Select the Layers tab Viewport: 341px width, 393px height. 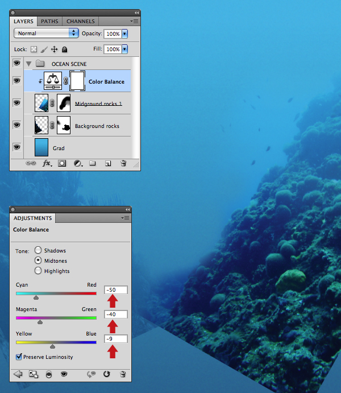point(23,22)
